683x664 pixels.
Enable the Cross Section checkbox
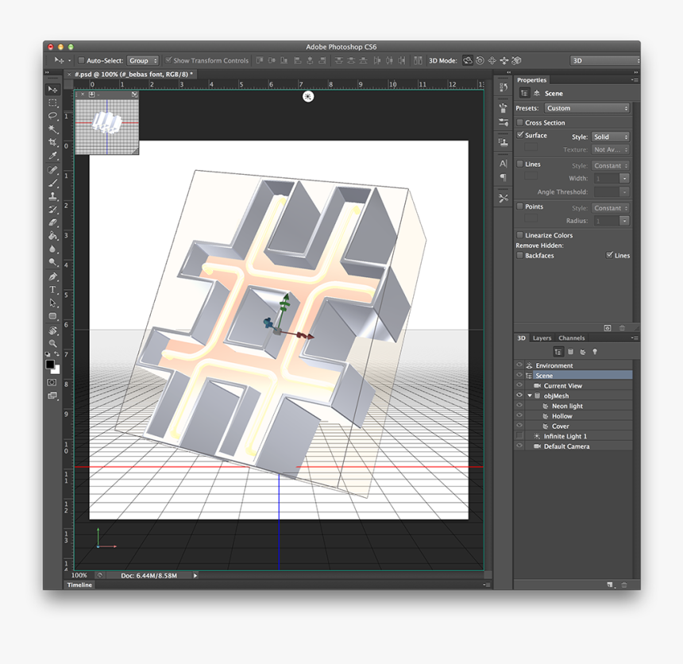[520, 123]
